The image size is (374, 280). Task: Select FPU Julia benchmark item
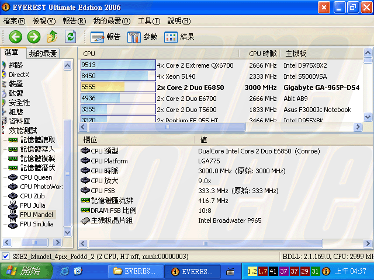click(x=34, y=205)
